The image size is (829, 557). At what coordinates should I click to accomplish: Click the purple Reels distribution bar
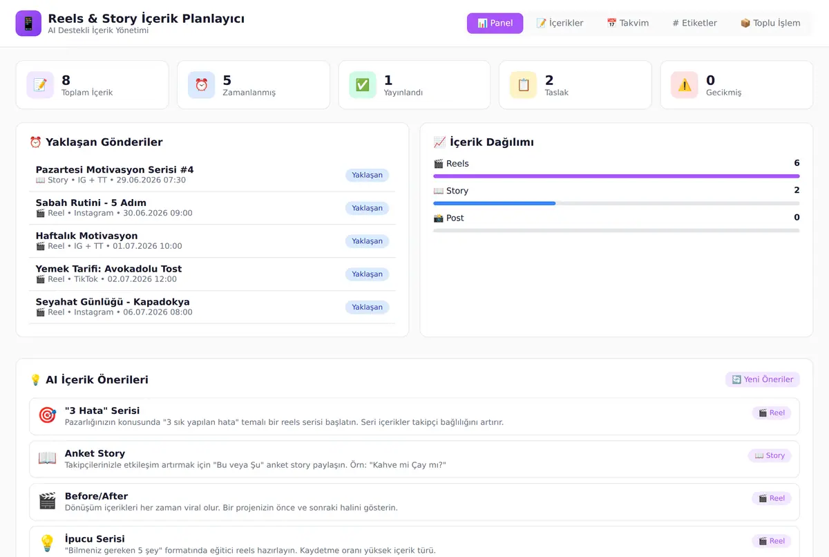[616, 176]
